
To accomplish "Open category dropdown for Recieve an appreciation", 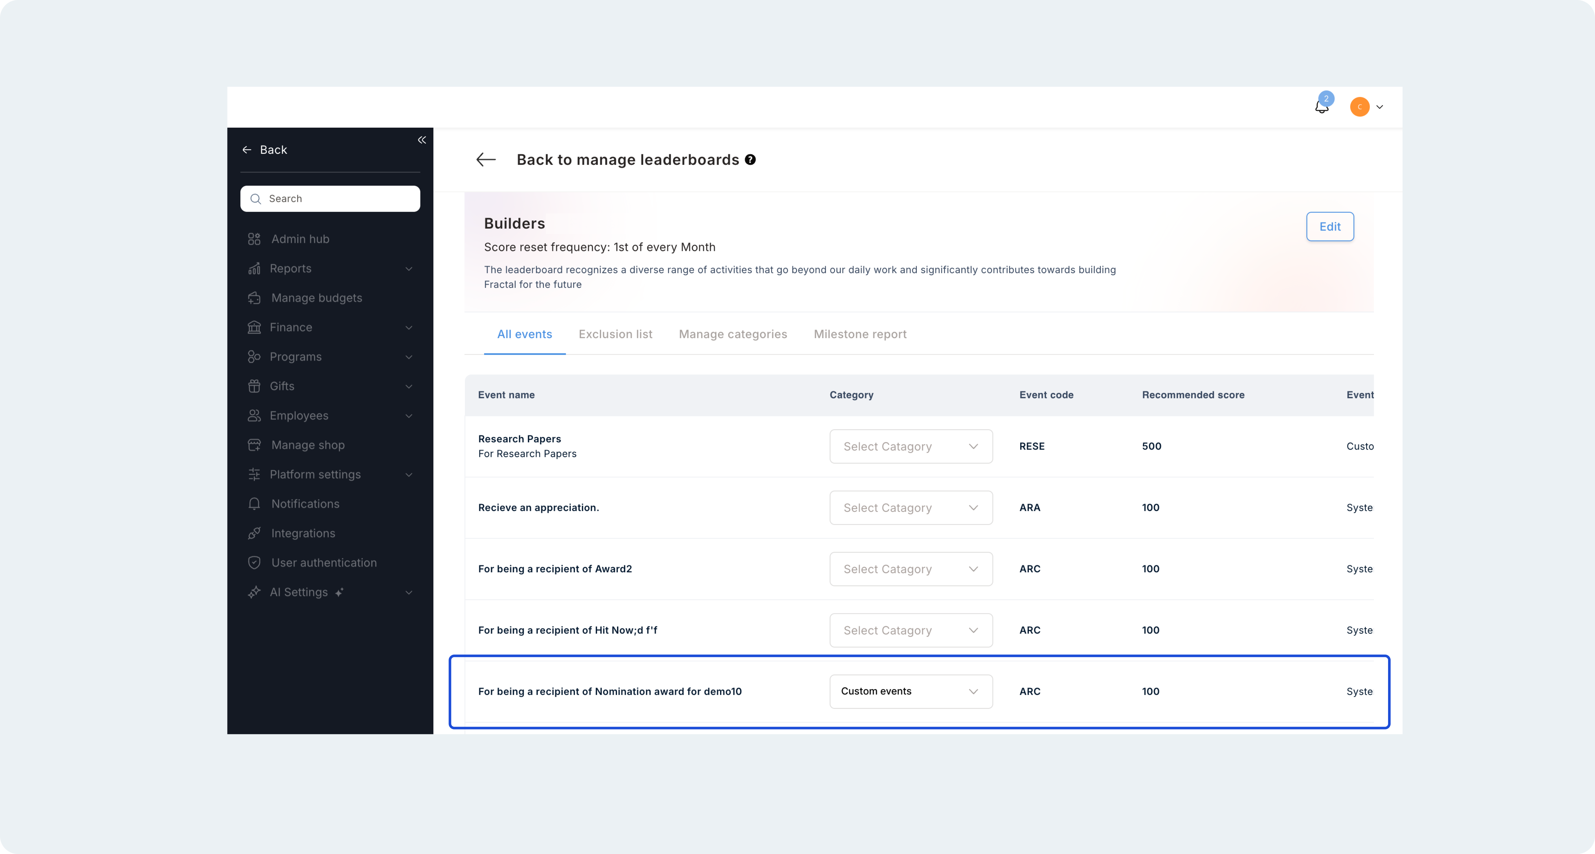I will tap(911, 507).
